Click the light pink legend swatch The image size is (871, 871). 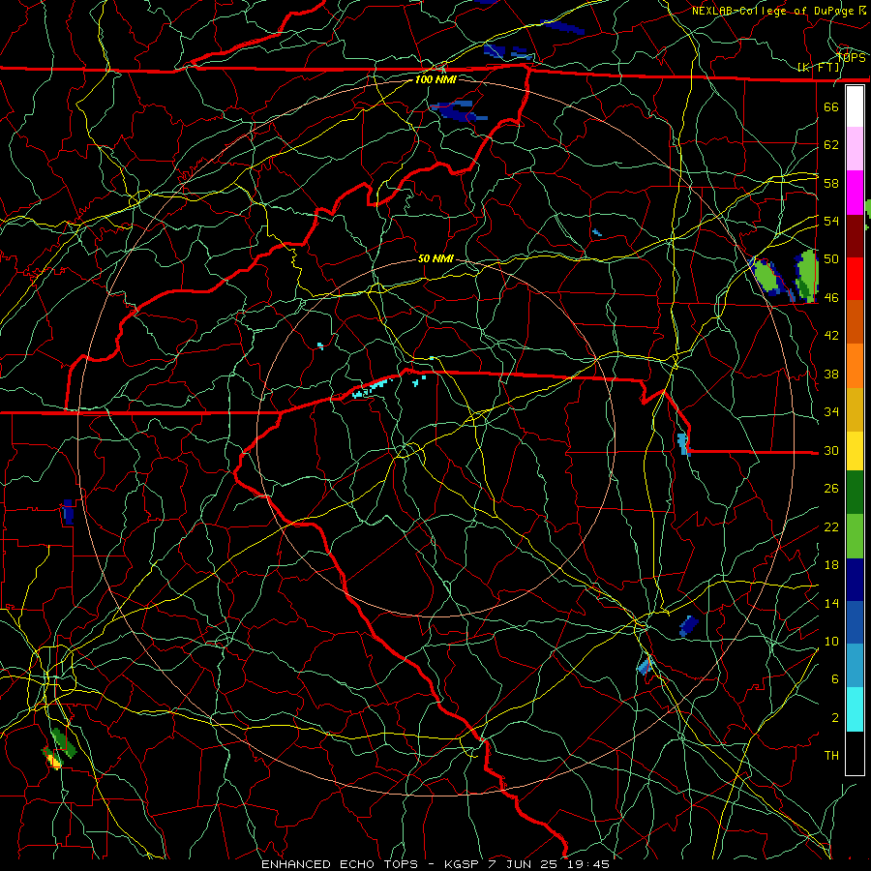[x=855, y=149]
